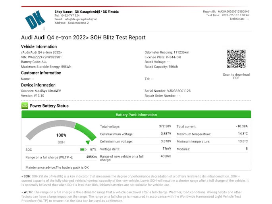Open the Scan to download PDF label
The width and height of the screenshot is (272, 204).
236,76
